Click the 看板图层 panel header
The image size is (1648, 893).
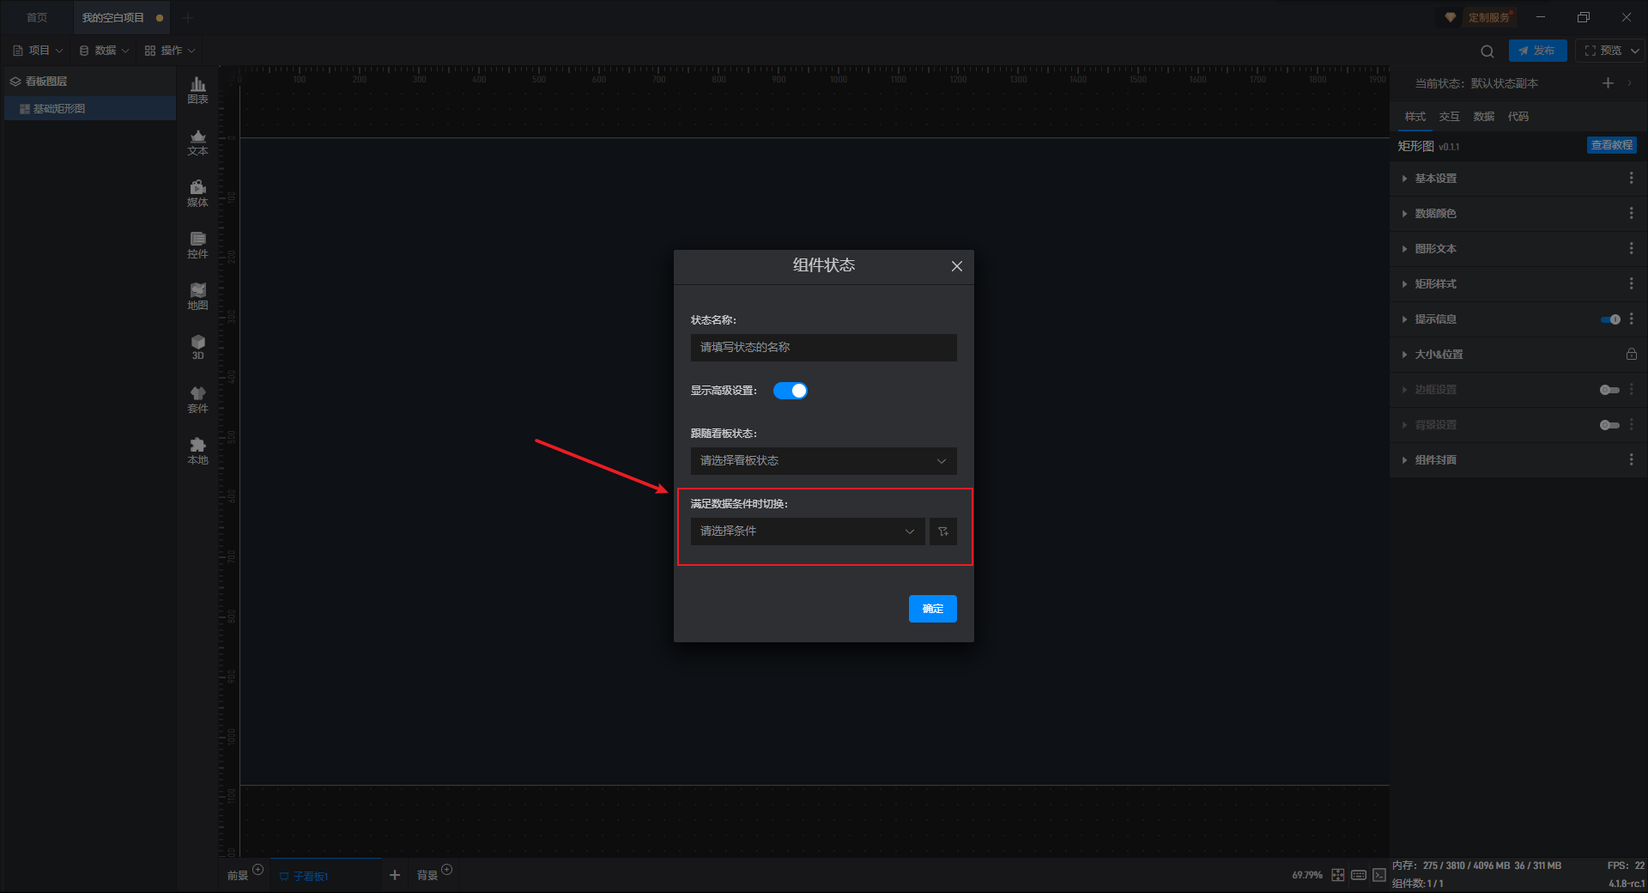(90, 82)
